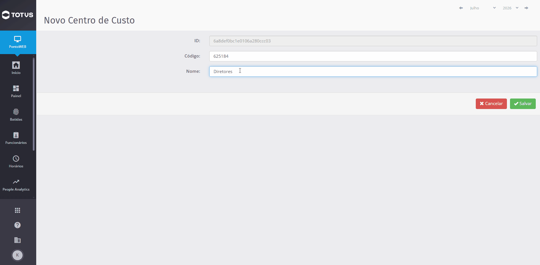Go to previous month arrow
This screenshot has height=265, width=540.
point(461,8)
